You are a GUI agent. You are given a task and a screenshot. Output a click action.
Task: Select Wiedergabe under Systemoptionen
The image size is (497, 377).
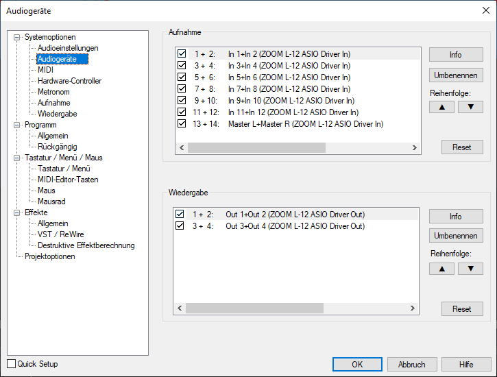coord(58,114)
